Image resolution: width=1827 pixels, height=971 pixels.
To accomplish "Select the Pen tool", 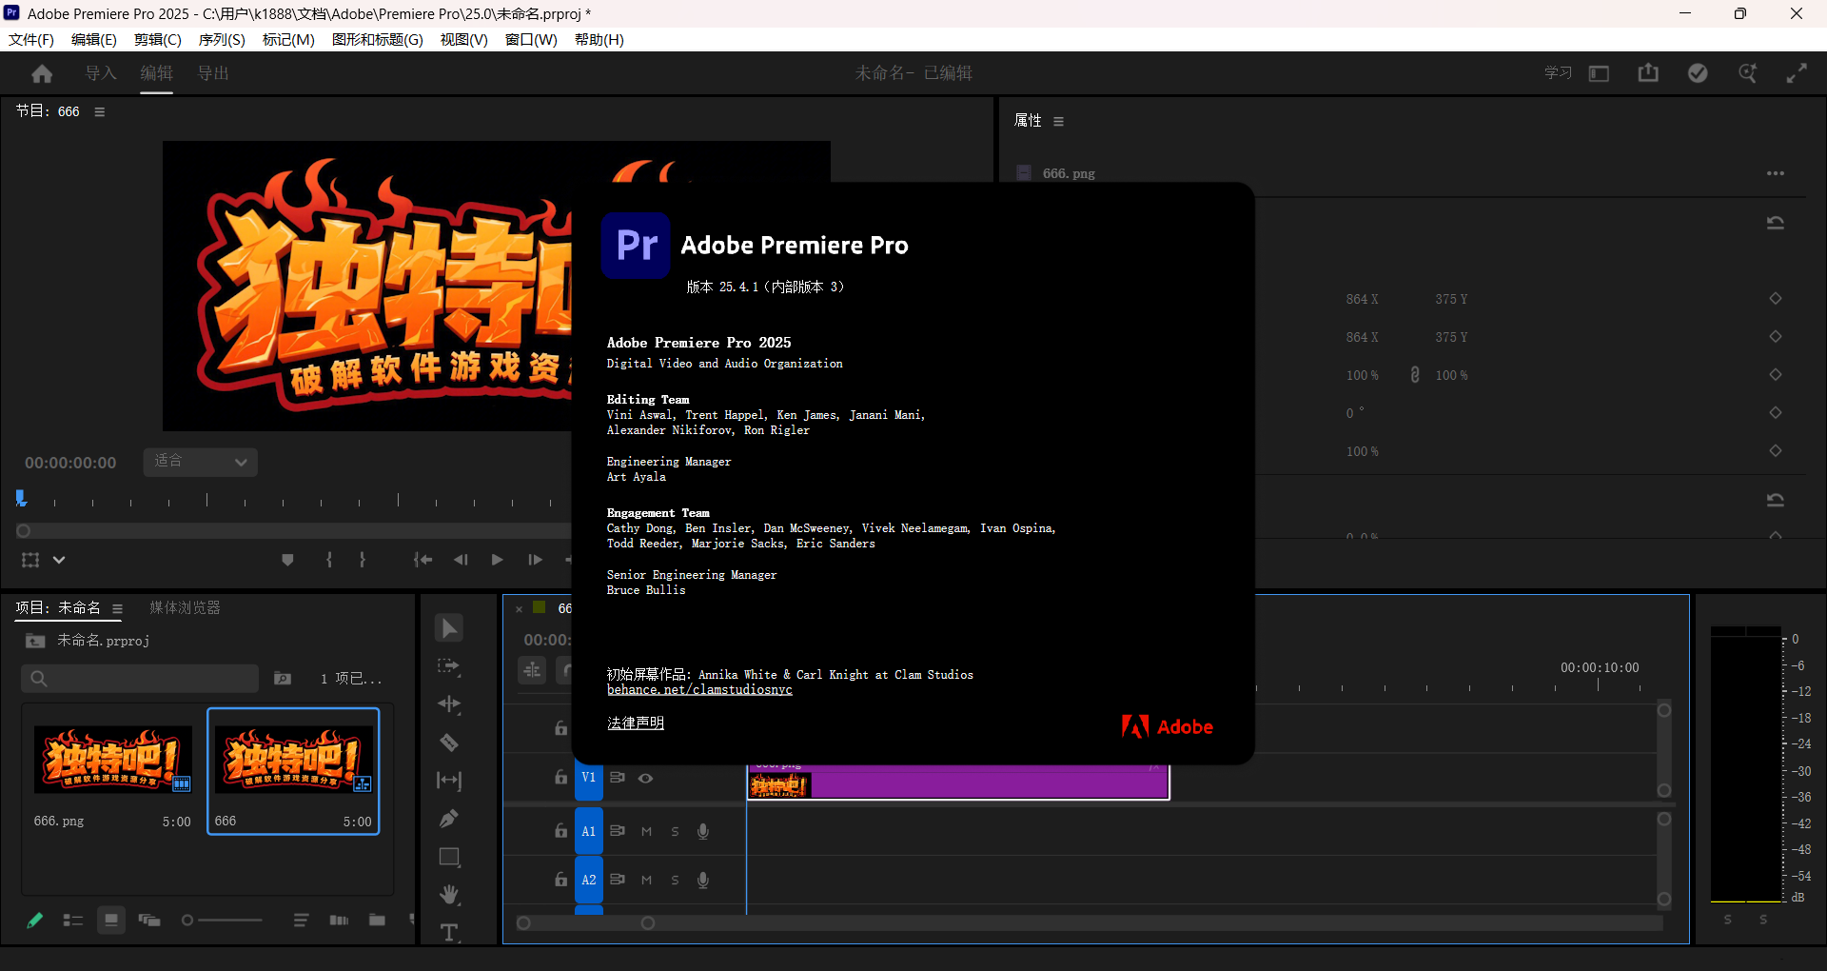I will coord(449,819).
